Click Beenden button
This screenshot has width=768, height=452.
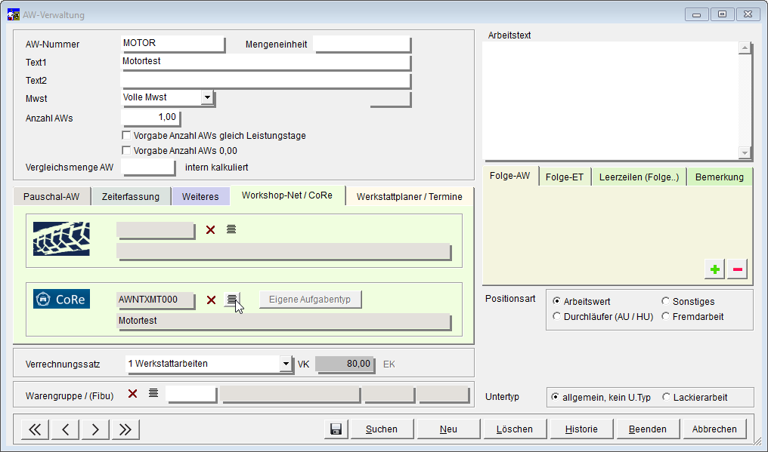(648, 429)
